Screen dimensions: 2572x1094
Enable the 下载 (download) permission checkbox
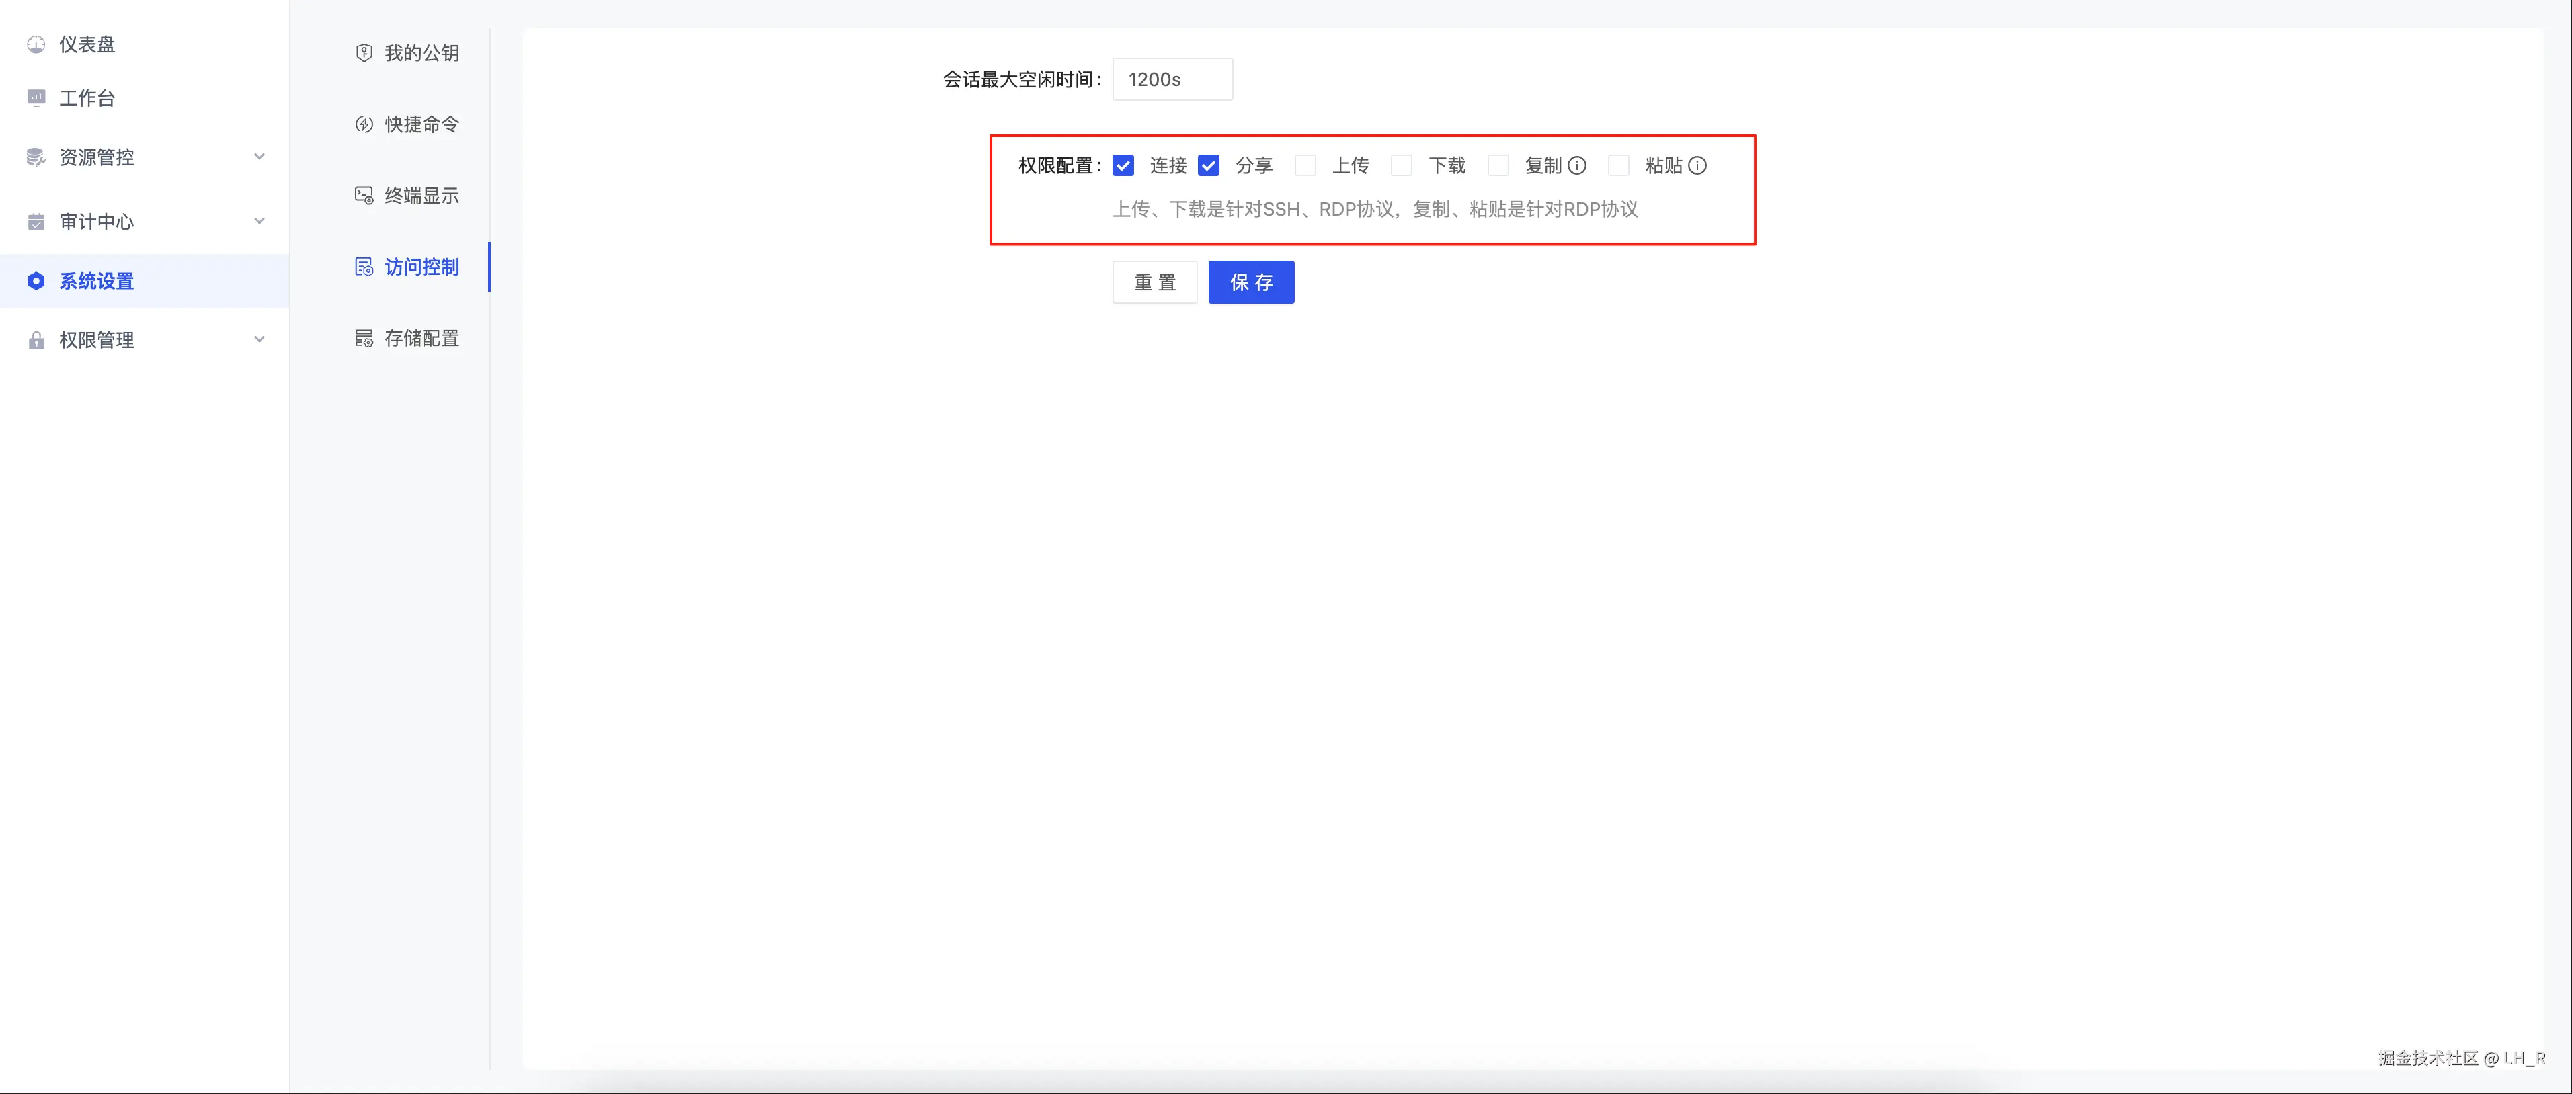click(x=1402, y=166)
